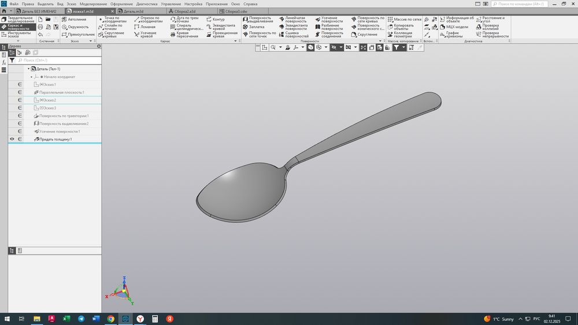This screenshot has height=325, width=578.
Task: Toggle shaded display mode in view toolbar
Action: (x=311, y=47)
